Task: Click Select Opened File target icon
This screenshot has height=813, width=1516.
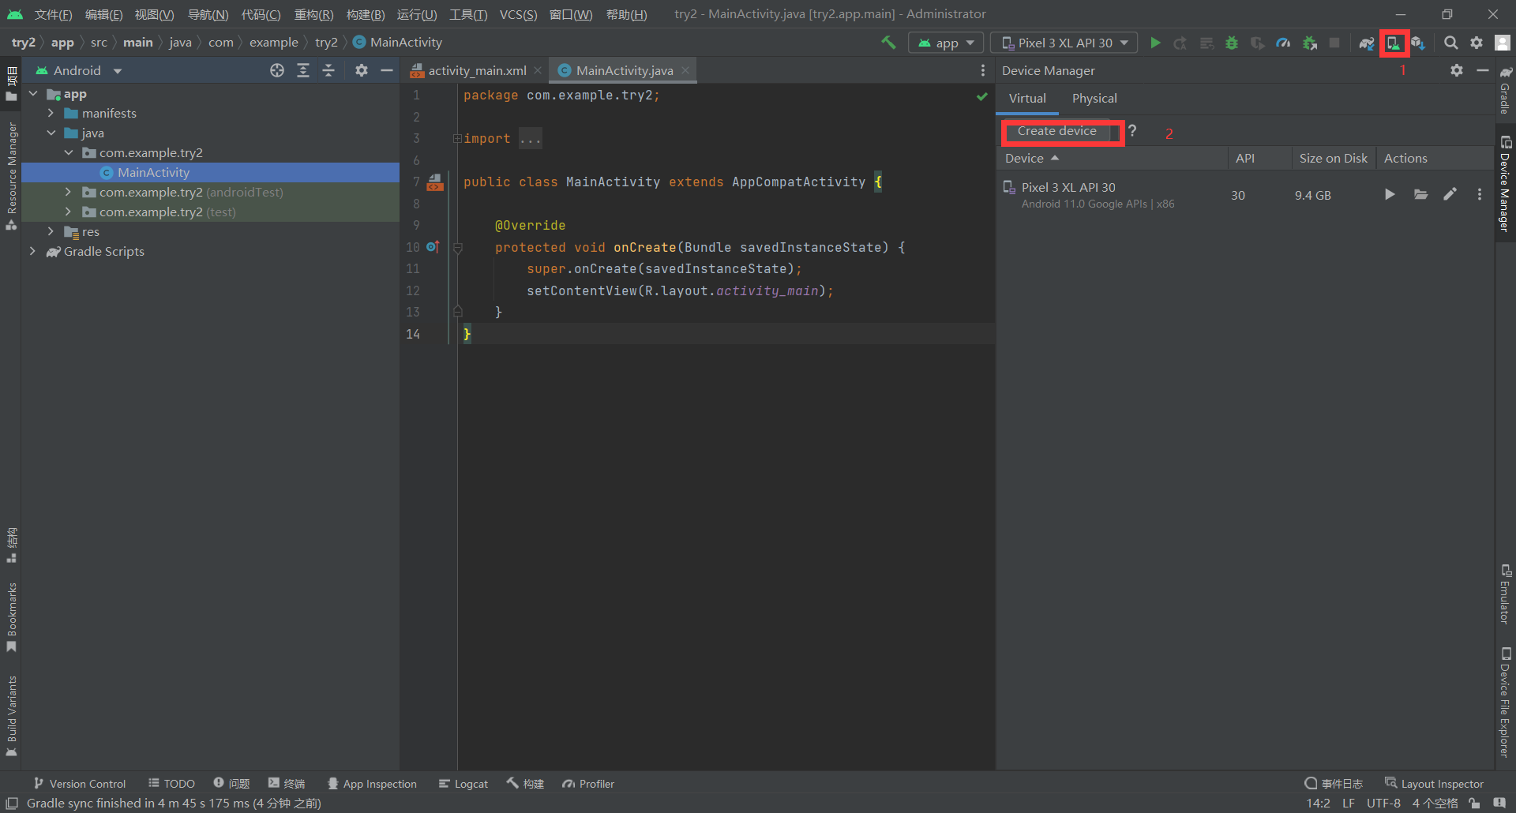Action: pyautogui.click(x=276, y=70)
